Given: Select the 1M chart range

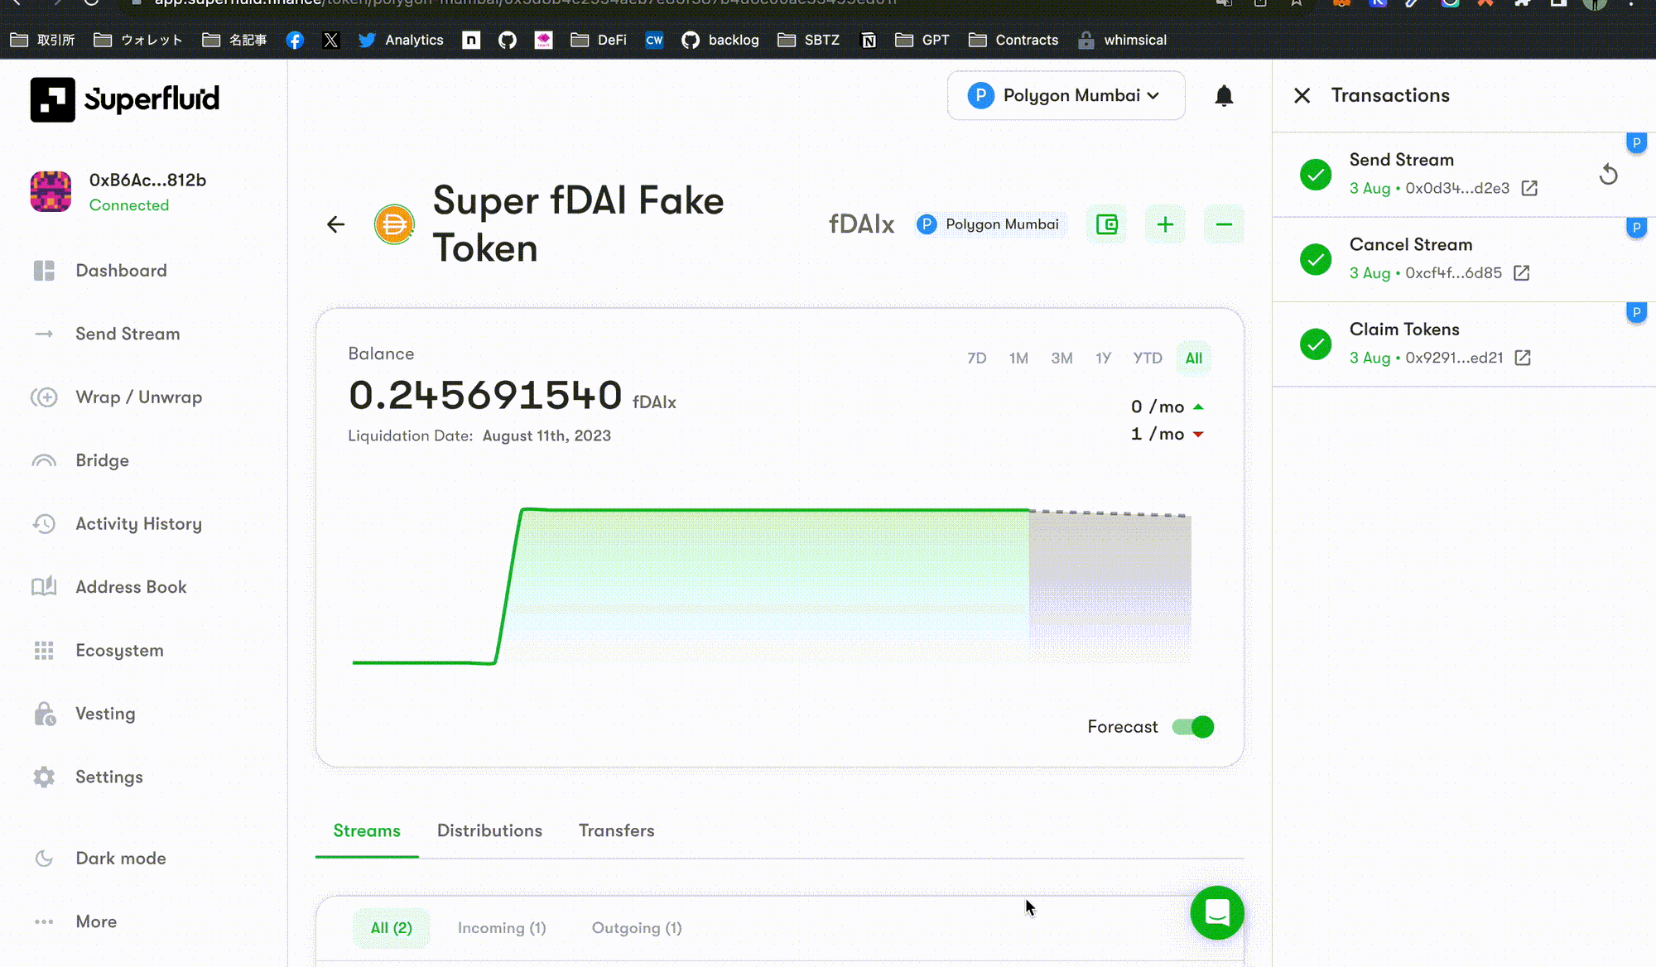Looking at the screenshot, I should (x=1018, y=358).
